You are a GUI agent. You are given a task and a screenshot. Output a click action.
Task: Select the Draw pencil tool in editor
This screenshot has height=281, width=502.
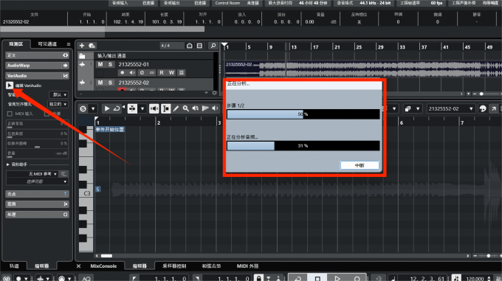click(x=176, y=108)
